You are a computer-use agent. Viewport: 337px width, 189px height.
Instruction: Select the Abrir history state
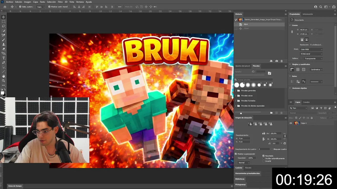(259, 24)
